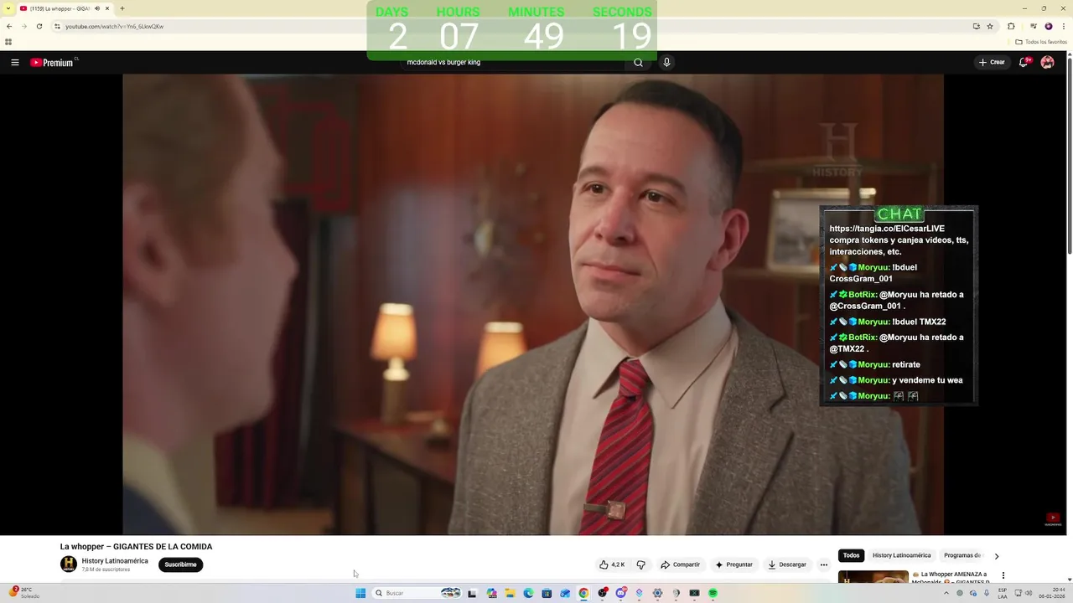This screenshot has width=1073, height=603.
Task: Open the YouTube hamburger guide menu
Action: (x=15, y=62)
